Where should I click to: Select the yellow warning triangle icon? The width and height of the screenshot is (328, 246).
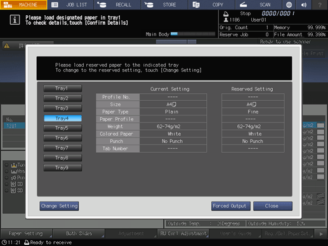(x=7, y=46)
